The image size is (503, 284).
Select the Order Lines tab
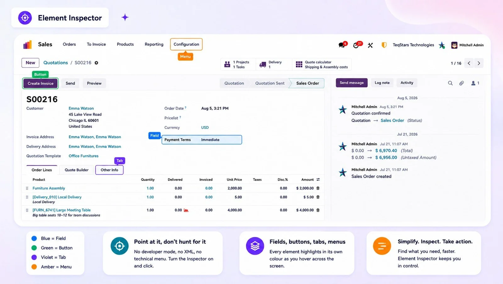42,170
